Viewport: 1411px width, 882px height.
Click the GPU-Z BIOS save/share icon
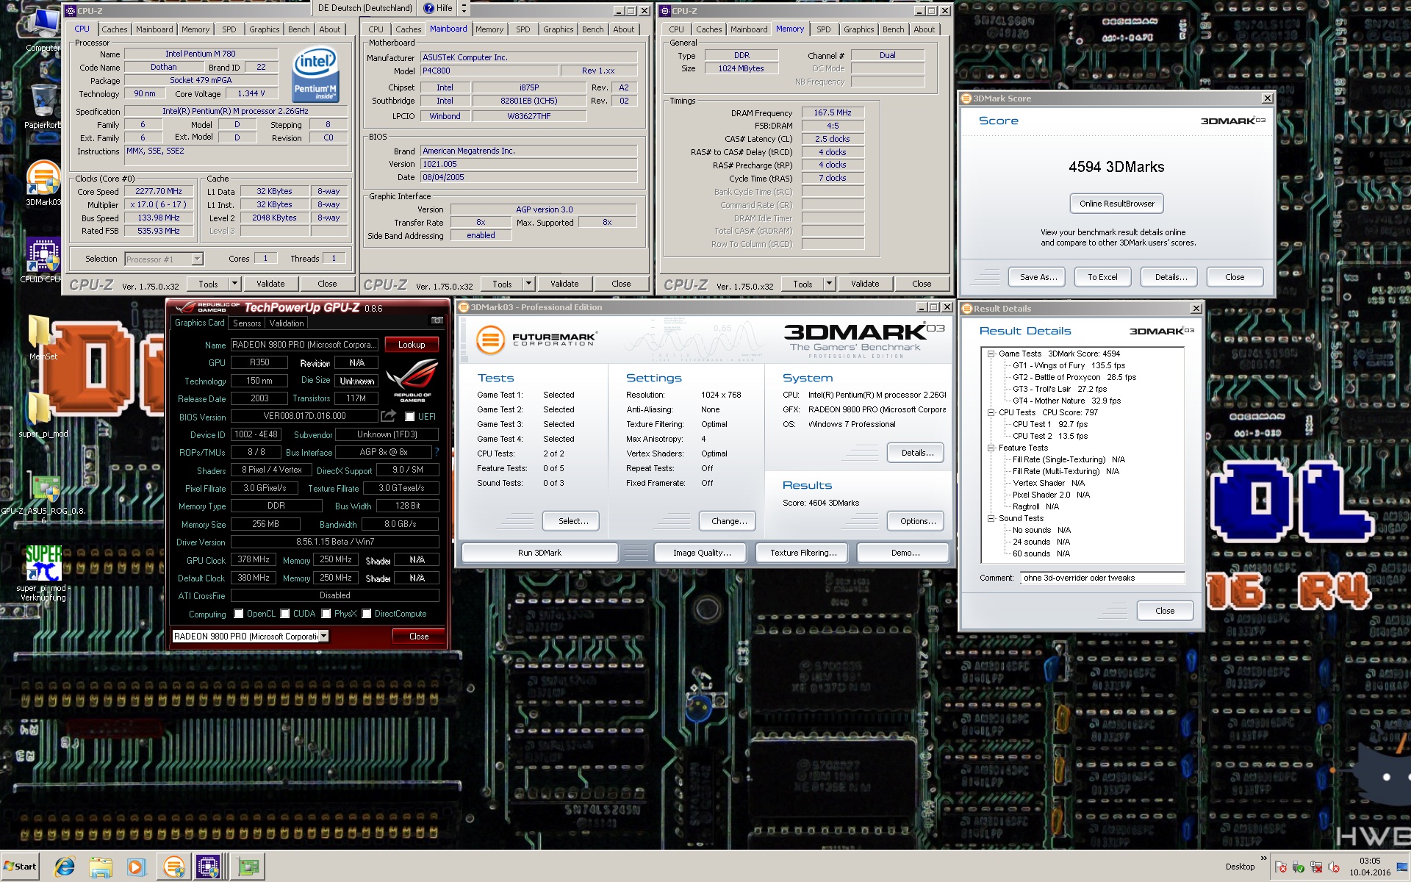tap(388, 416)
